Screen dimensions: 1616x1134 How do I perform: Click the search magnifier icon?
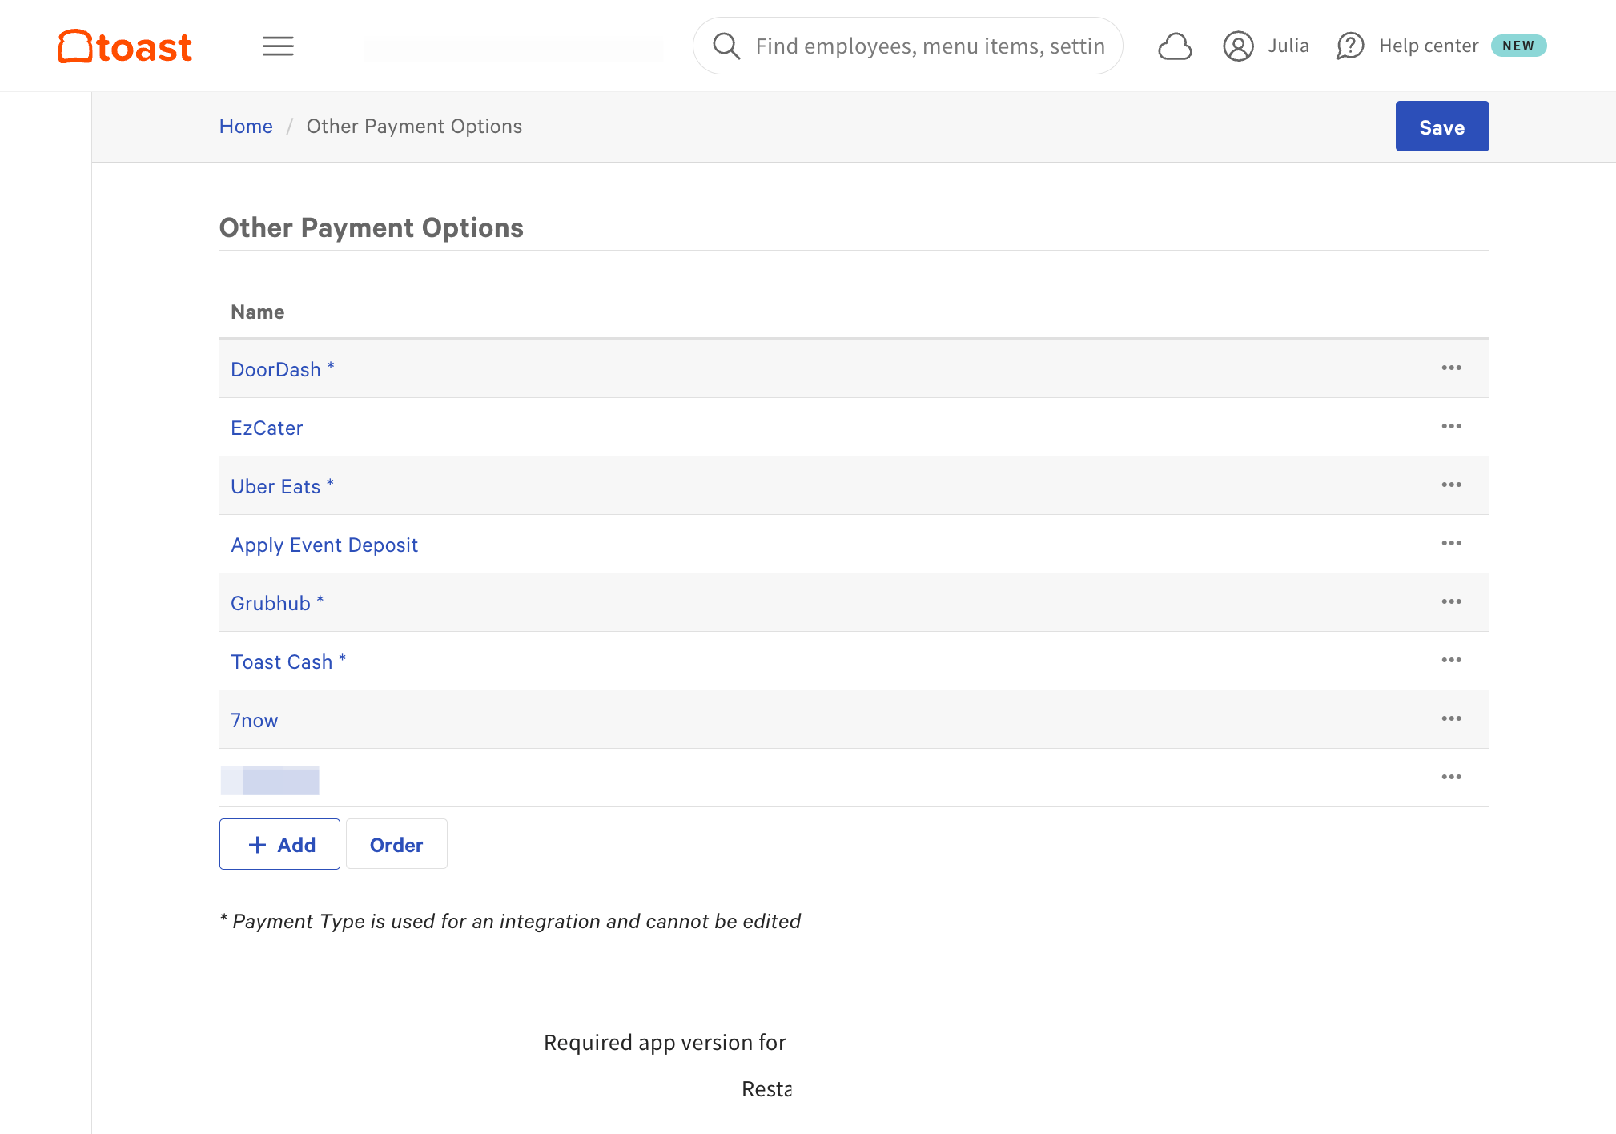[726, 46]
